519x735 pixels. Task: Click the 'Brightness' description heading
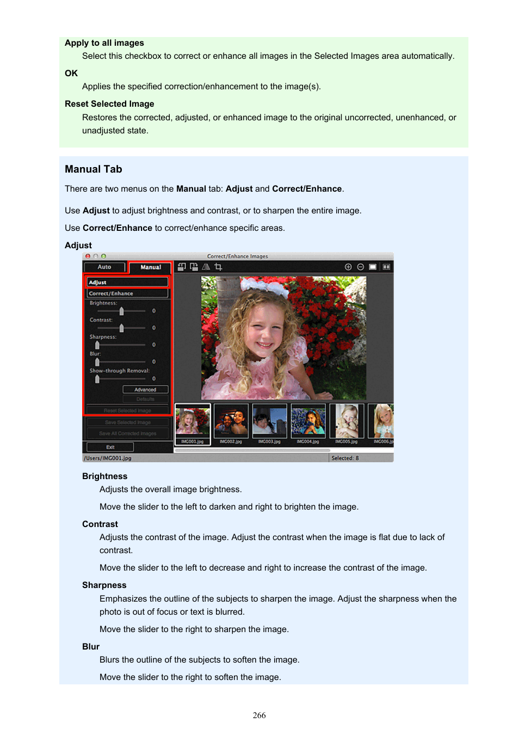coord(105,476)
